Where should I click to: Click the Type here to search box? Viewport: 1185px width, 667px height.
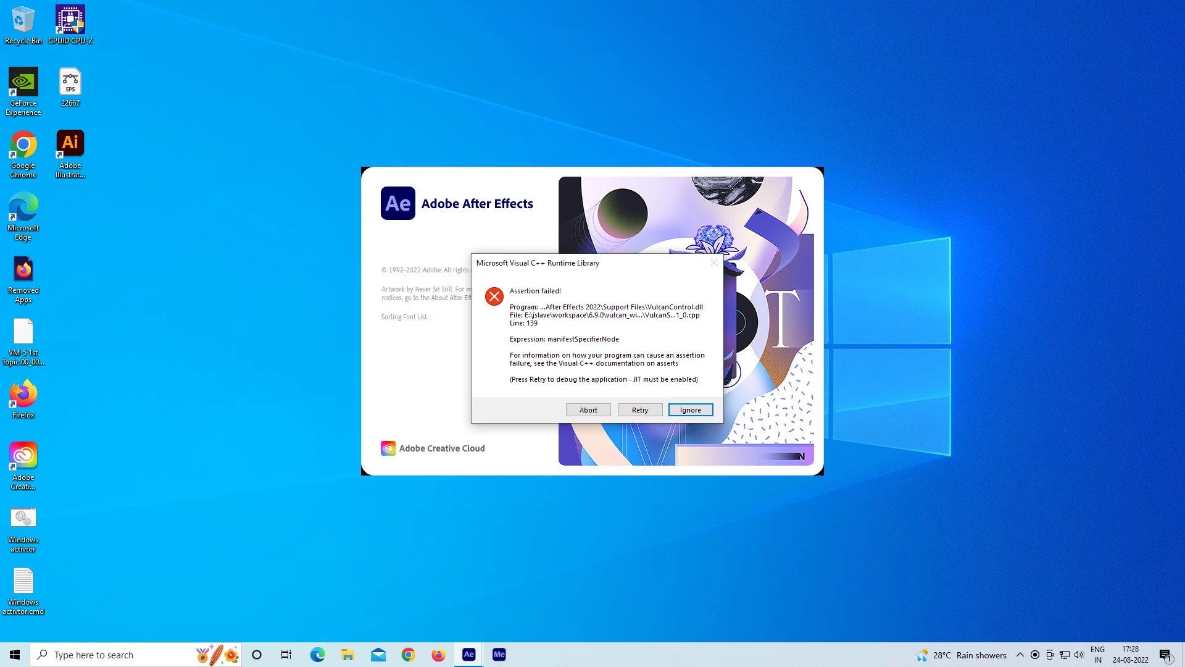pos(117,655)
